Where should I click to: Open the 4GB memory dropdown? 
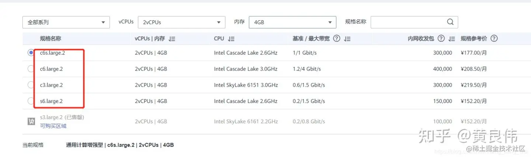[292, 22]
